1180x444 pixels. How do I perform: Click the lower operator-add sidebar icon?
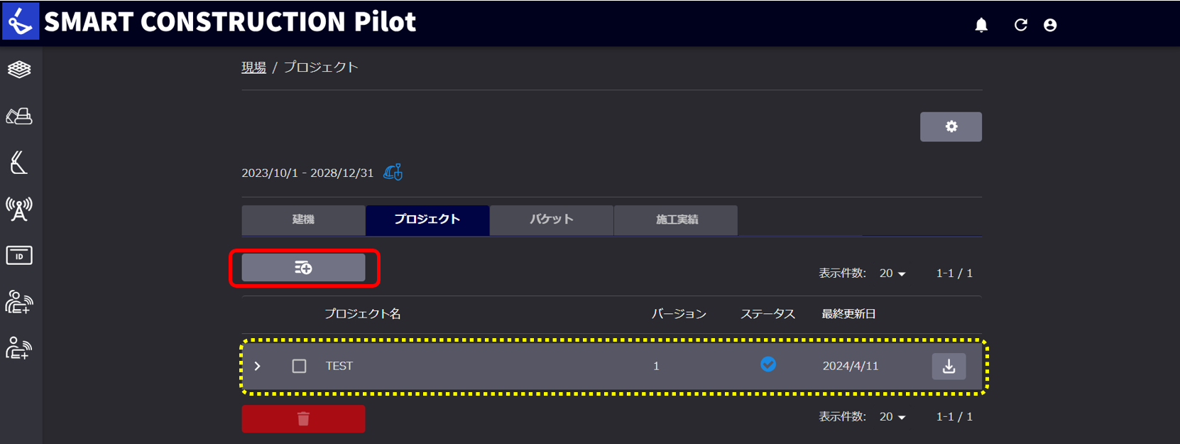pos(19,348)
